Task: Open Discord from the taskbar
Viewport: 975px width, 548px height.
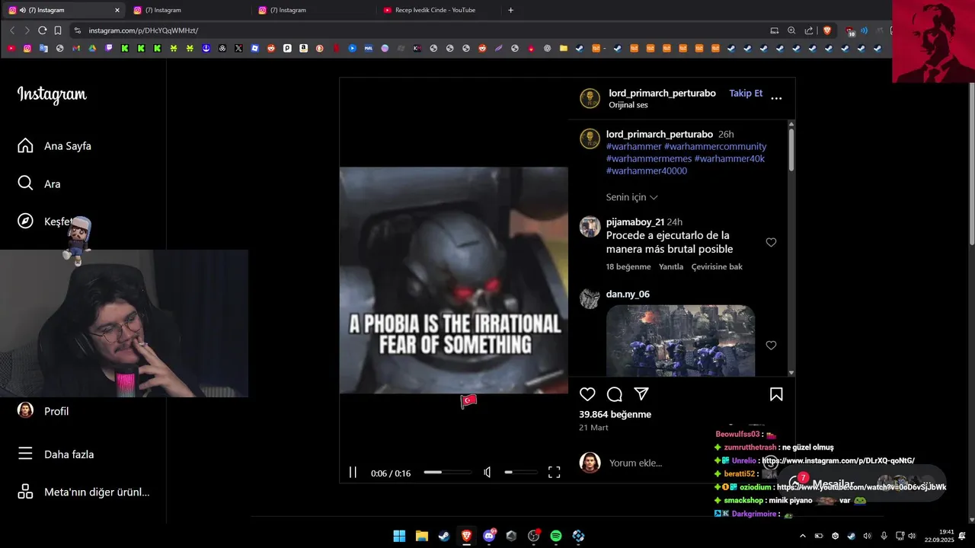Action: tap(489, 536)
